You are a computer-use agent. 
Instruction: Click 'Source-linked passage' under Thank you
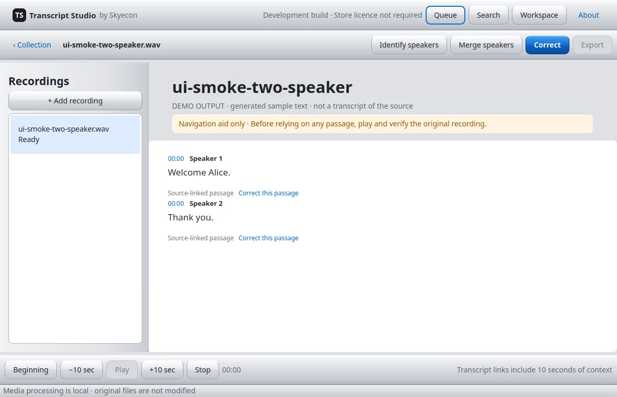click(x=201, y=238)
